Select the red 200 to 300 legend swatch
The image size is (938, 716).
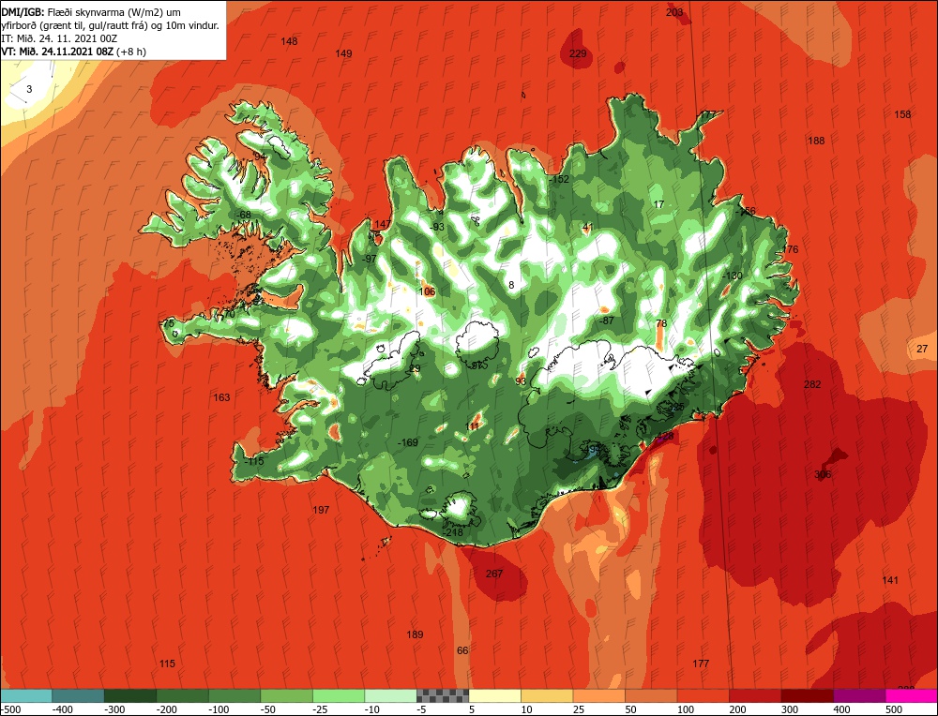pos(755,695)
